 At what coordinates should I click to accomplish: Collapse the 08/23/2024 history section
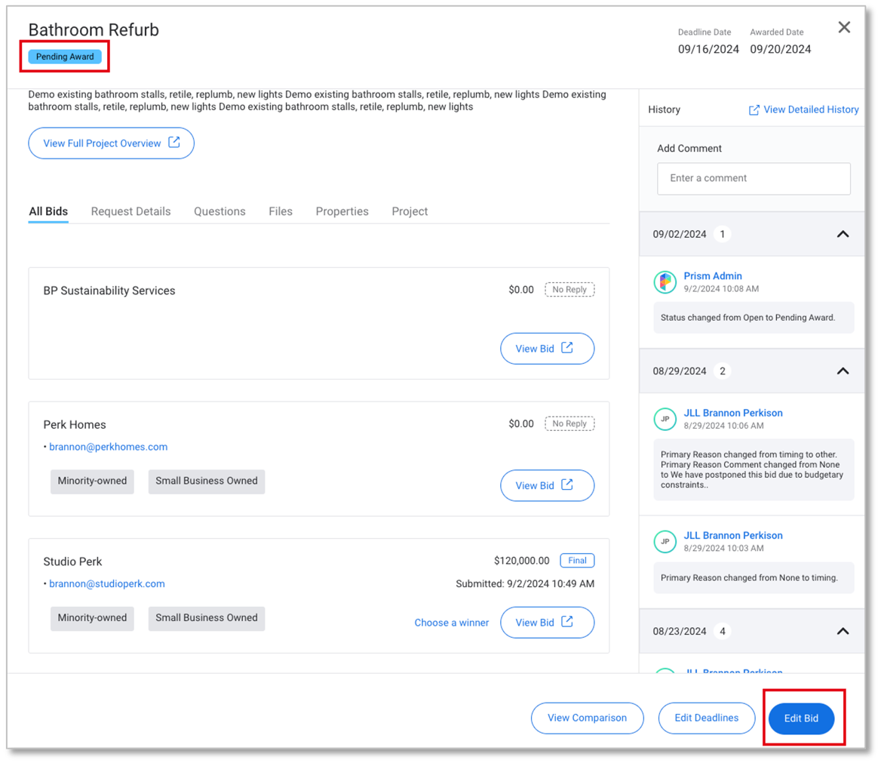(843, 632)
